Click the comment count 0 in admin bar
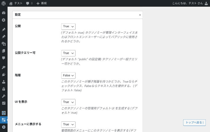The width and height of the screenshot is (210, 132). click(x=32, y=3)
